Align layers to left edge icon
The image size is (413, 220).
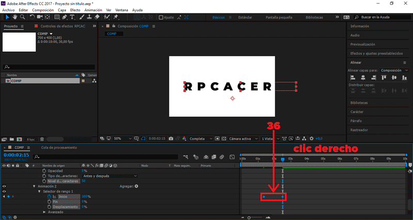coord(353,77)
